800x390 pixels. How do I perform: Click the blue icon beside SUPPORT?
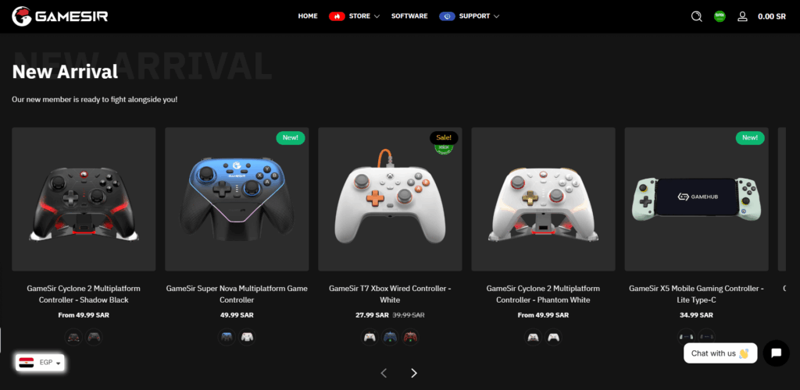point(448,16)
